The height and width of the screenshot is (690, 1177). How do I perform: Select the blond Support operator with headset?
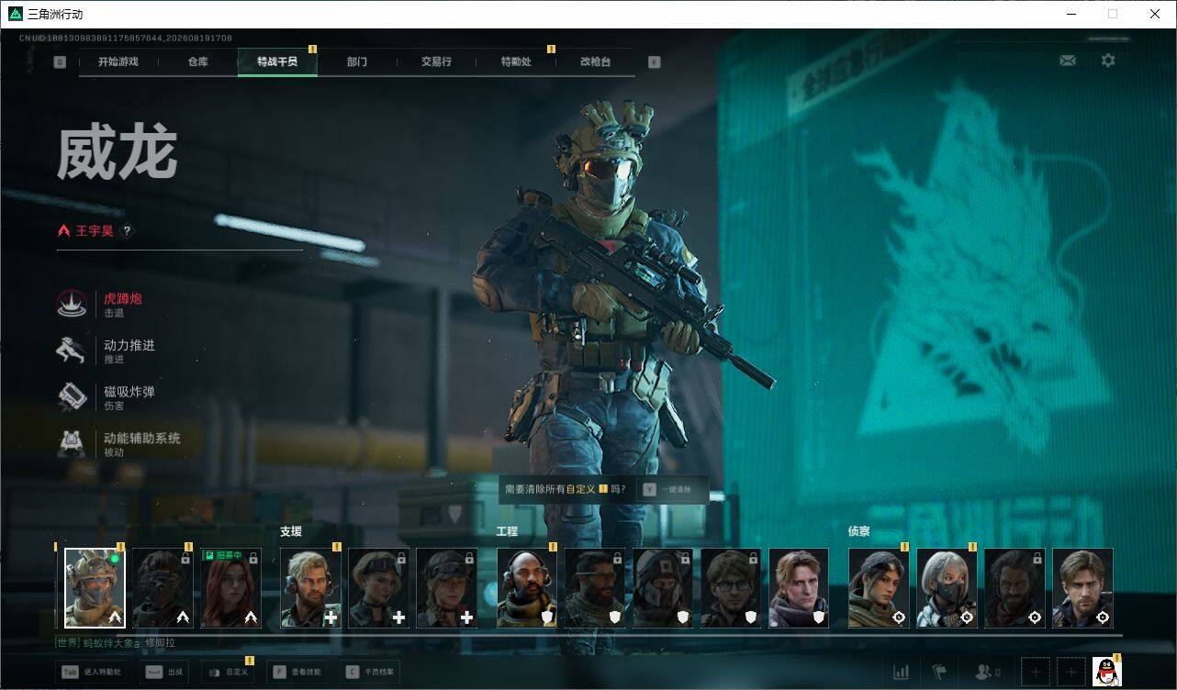[x=310, y=588]
